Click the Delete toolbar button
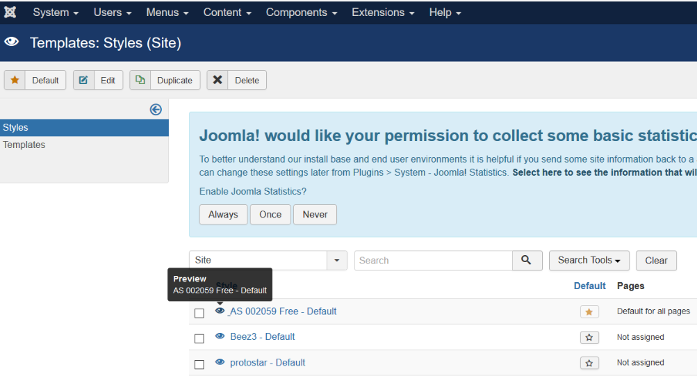The image size is (697, 392). click(236, 80)
